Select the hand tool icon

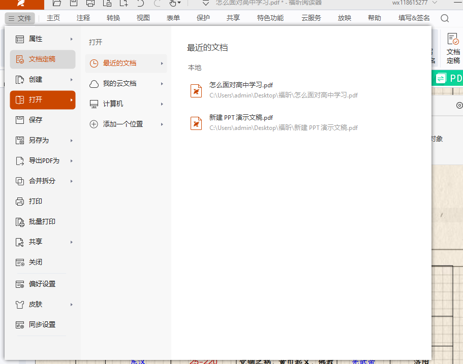pos(173,3)
